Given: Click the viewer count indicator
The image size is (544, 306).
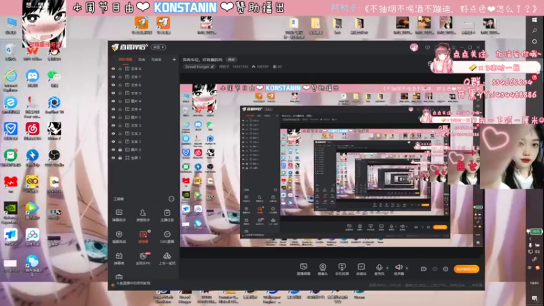Looking at the screenshot, I should 277,67.
